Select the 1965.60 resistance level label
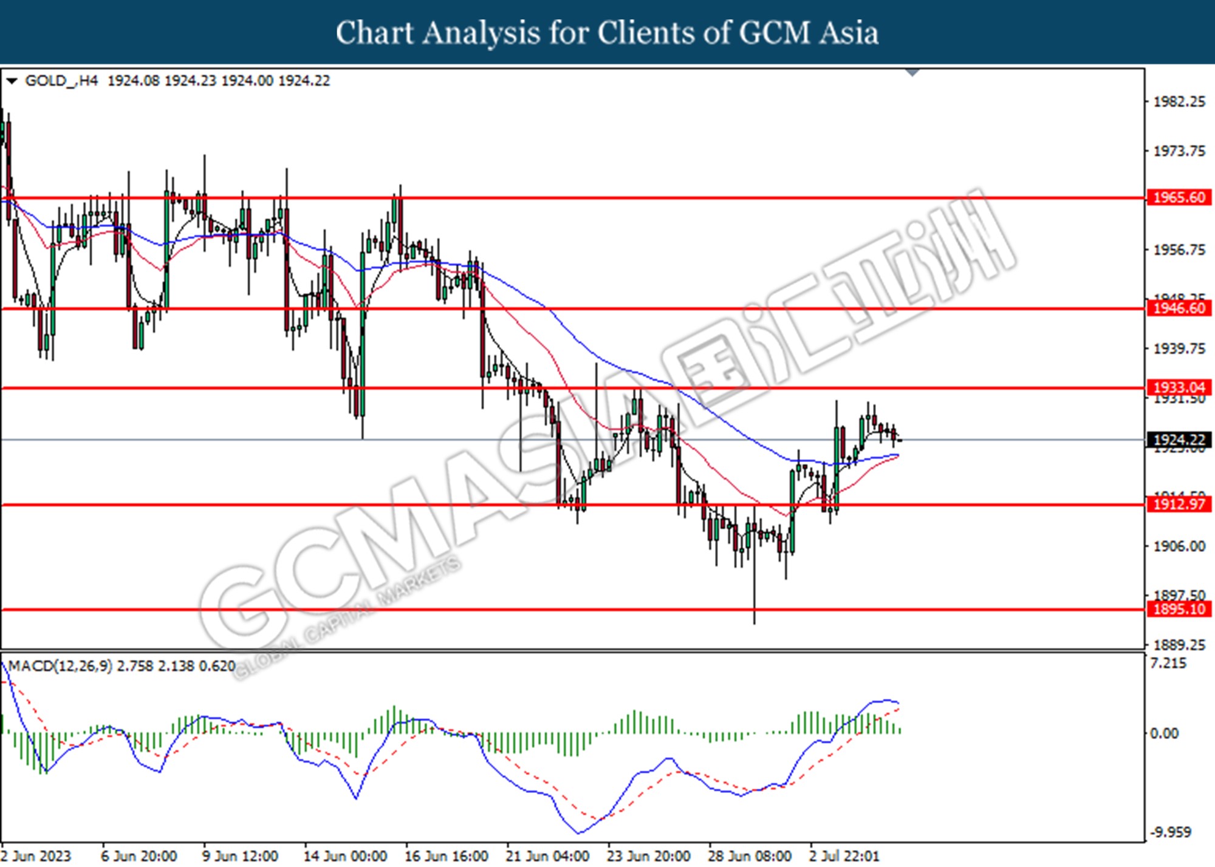This screenshot has width=1215, height=867. [x=1179, y=197]
